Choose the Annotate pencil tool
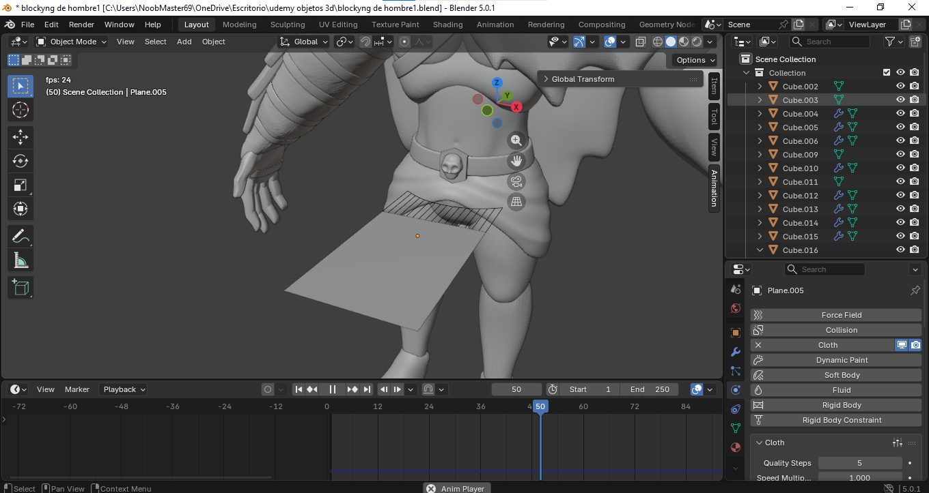Viewport: 929px width, 493px height. point(20,237)
